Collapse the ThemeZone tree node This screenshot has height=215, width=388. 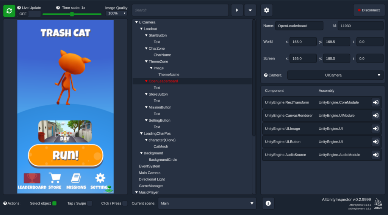(x=146, y=61)
